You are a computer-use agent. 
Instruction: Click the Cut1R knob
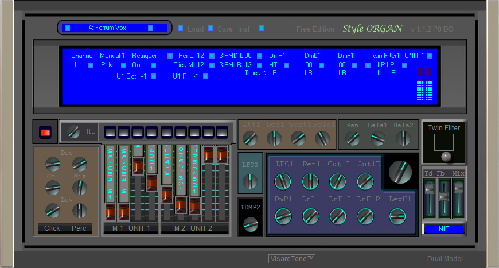pos(365,181)
